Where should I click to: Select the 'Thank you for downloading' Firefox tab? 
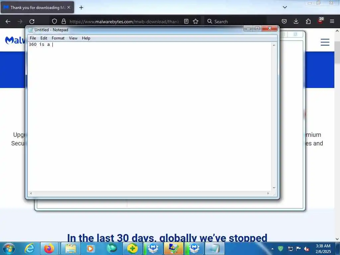click(37, 7)
